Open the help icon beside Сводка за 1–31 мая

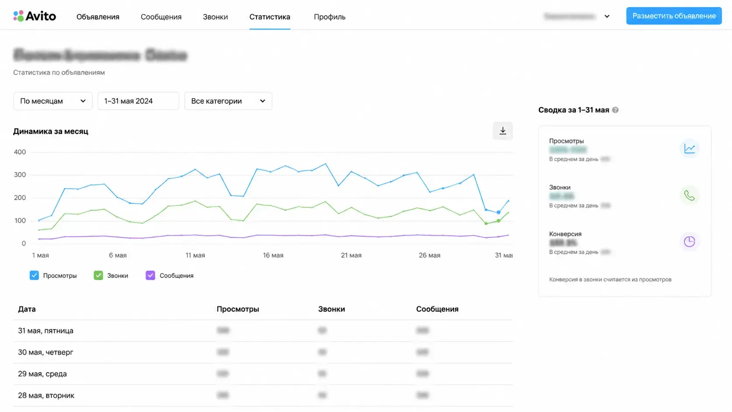pos(615,110)
